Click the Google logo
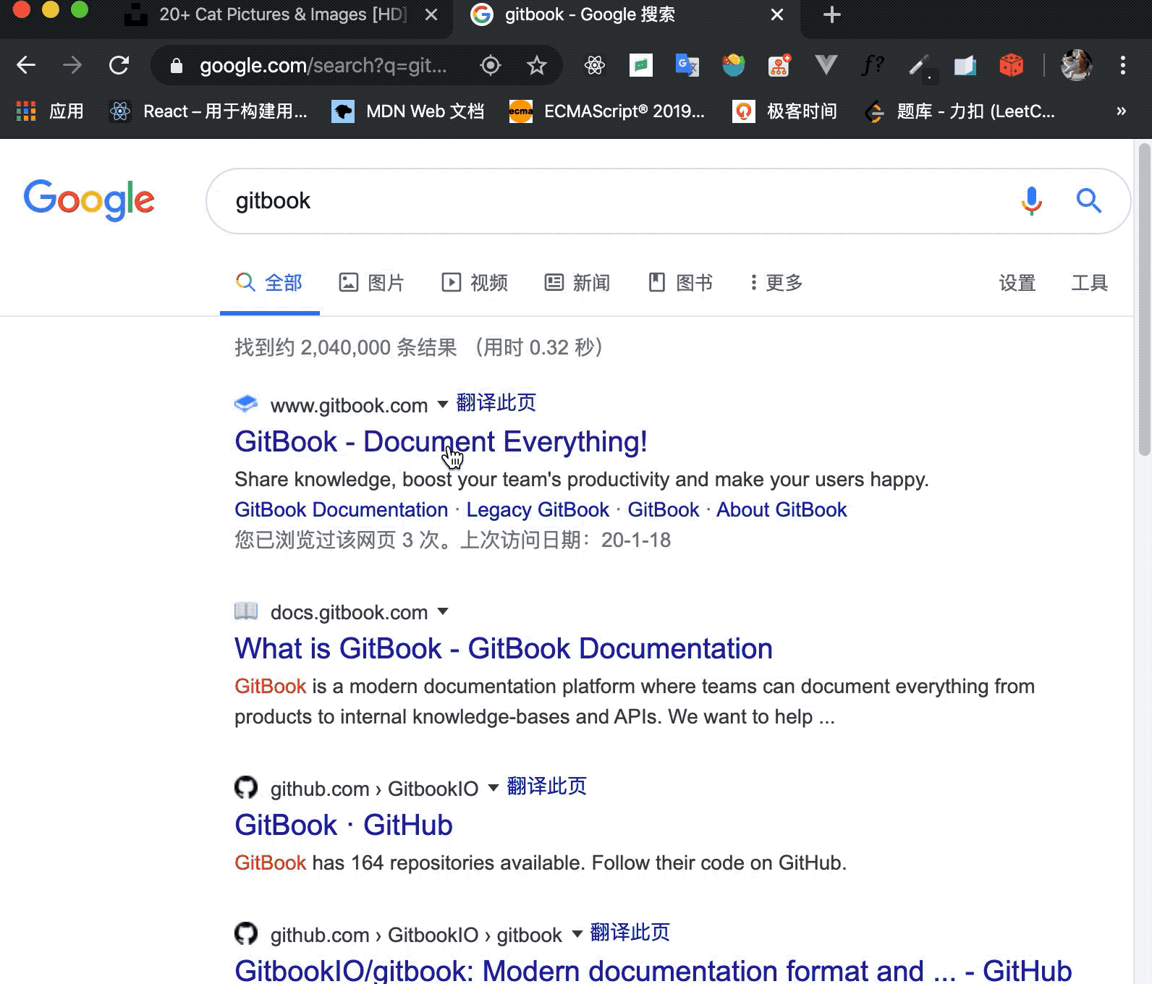 click(89, 200)
